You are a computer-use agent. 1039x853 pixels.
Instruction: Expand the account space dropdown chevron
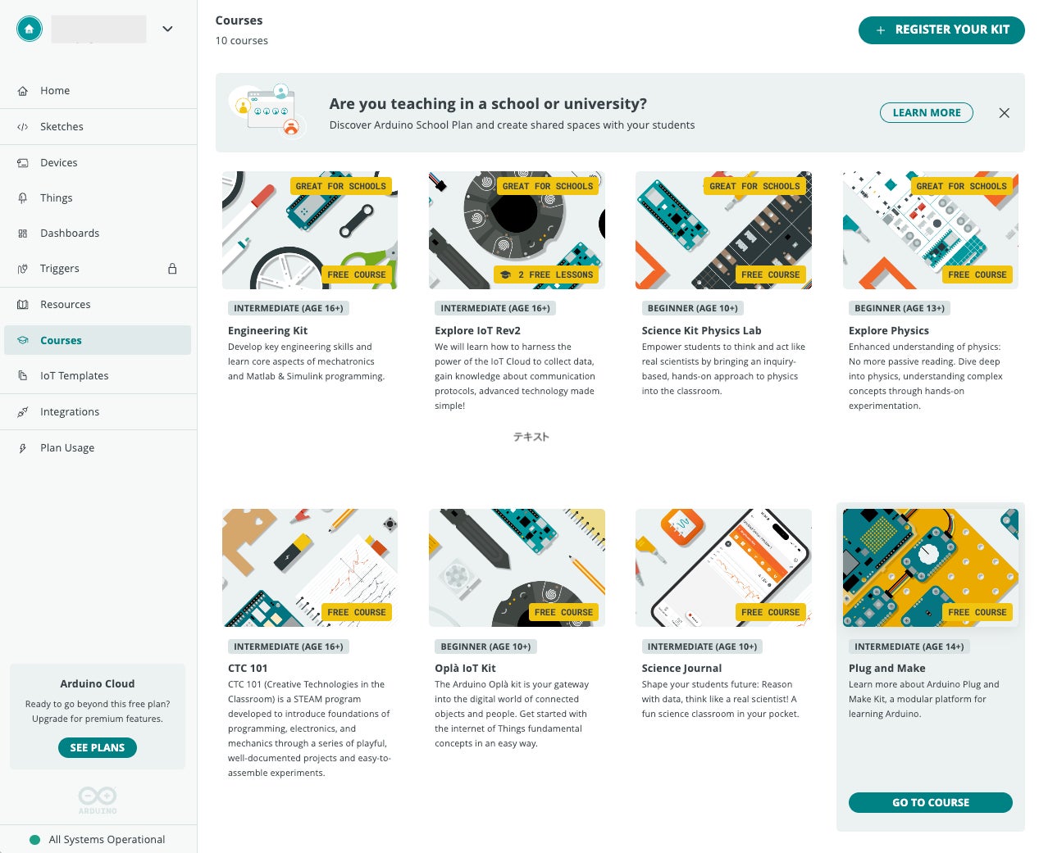coord(167,29)
